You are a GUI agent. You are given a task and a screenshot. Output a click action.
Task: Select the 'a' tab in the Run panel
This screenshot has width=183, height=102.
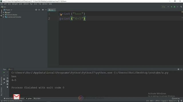coord(10,69)
